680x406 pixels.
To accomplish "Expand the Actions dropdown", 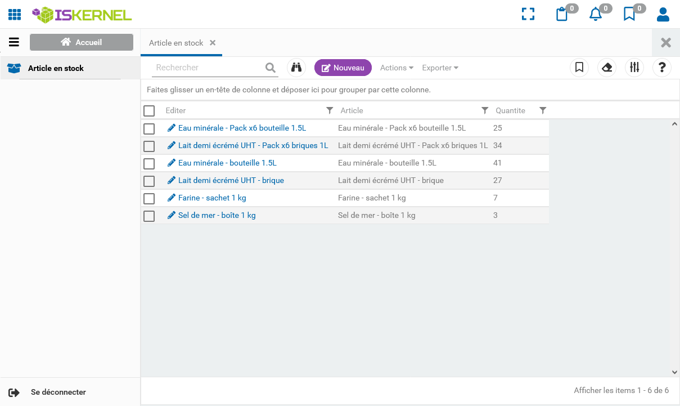I will click(397, 68).
